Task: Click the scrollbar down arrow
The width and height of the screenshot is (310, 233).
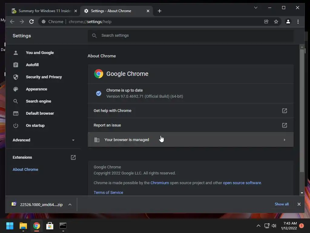Action: tap(302, 193)
